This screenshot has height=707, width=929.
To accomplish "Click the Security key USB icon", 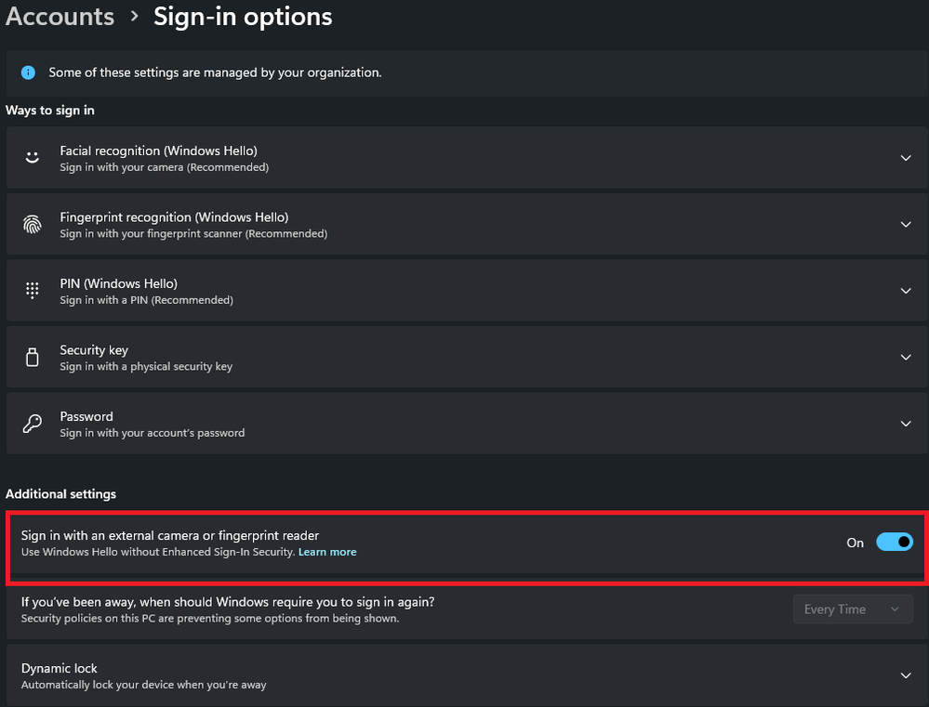I will tap(33, 357).
